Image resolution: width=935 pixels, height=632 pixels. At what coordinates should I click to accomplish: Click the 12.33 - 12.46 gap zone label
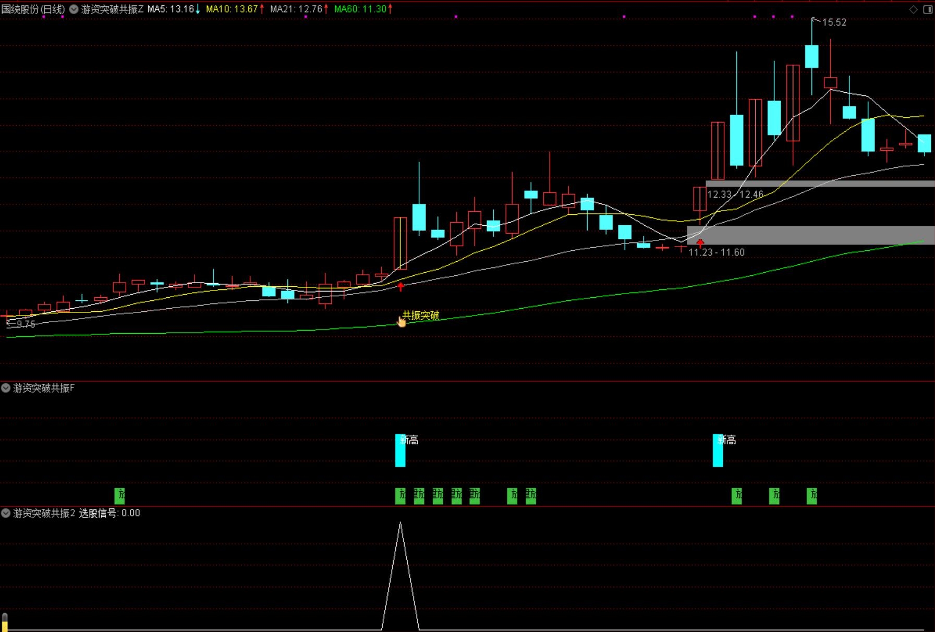coord(735,195)
